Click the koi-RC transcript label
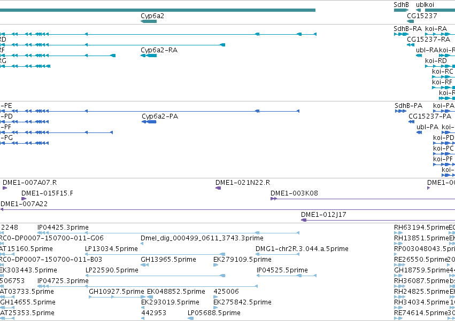 (x=443, y=72)
